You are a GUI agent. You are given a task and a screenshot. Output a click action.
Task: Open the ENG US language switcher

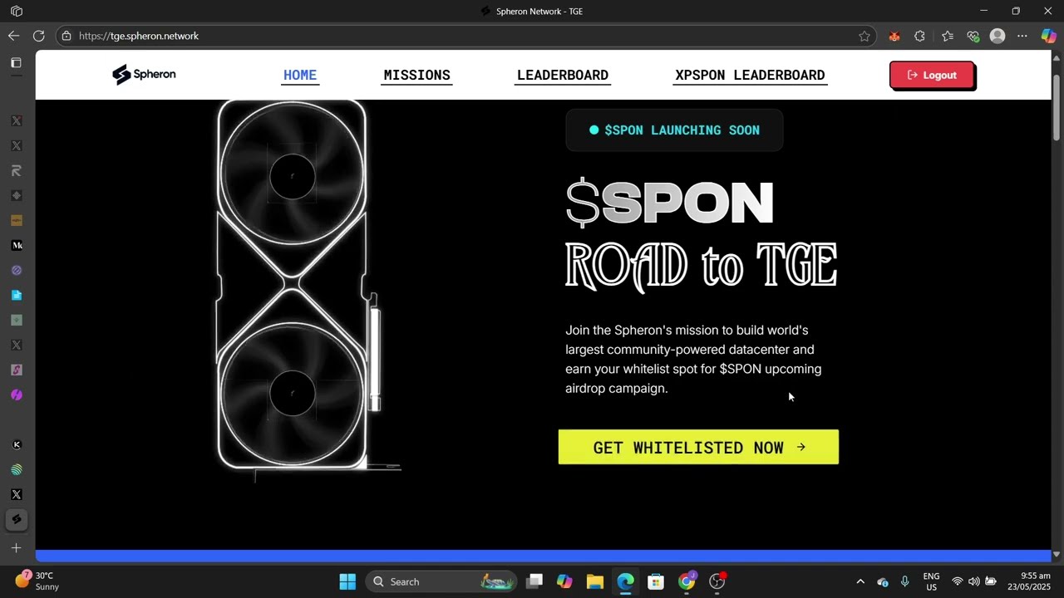click(x=931, y=581)
